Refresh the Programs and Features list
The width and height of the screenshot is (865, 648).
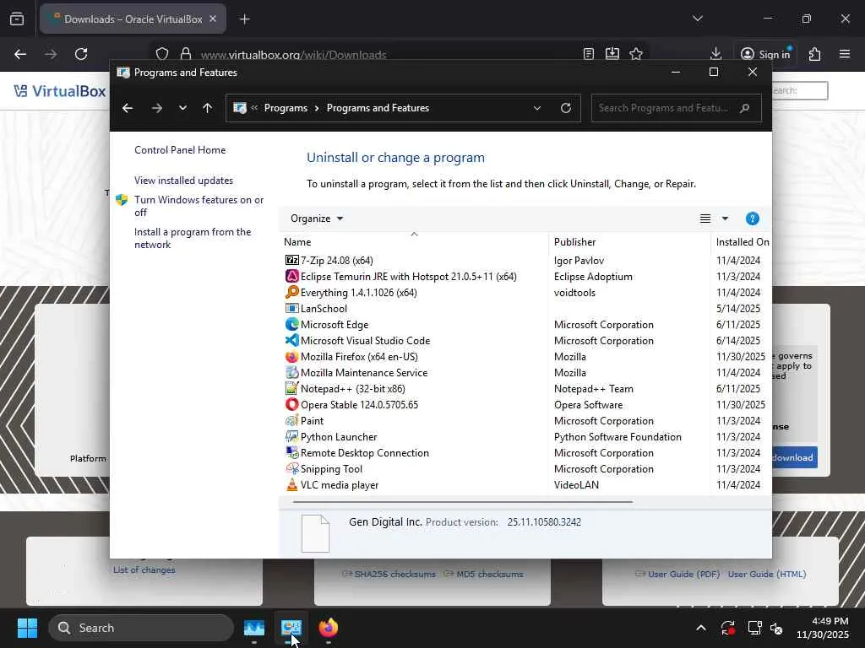point(565,108)
